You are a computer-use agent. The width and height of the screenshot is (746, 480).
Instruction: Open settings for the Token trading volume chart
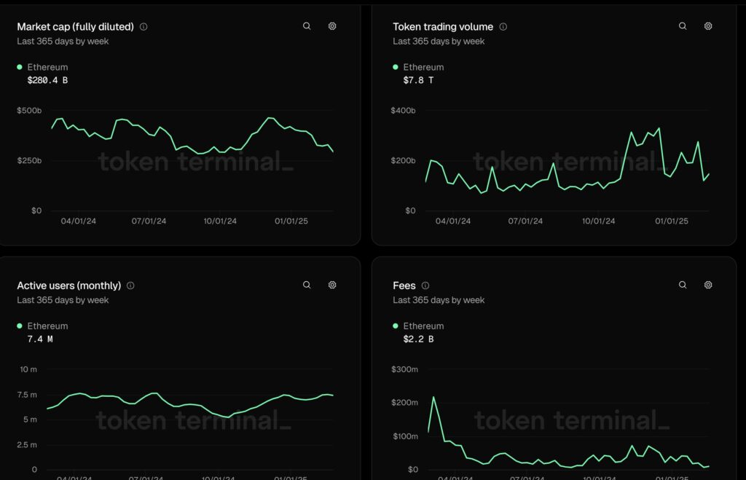(707, 25)
